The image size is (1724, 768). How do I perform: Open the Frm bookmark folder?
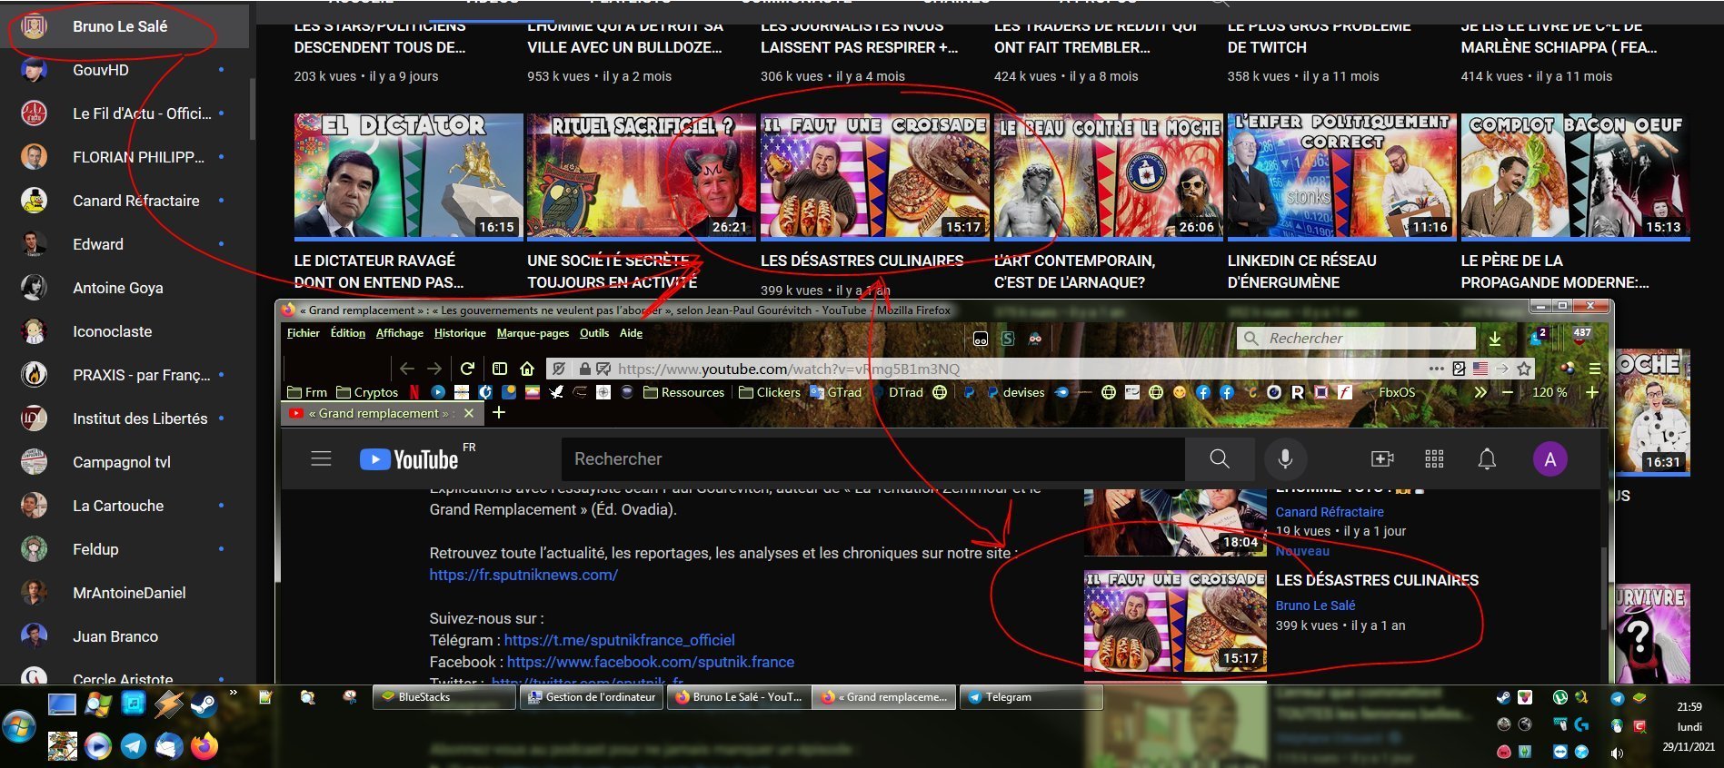click(307, 392)
